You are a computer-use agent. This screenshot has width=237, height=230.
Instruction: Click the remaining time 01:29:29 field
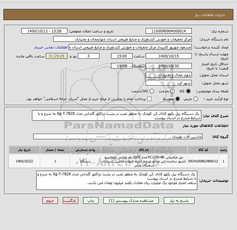[x=57, y=56]
